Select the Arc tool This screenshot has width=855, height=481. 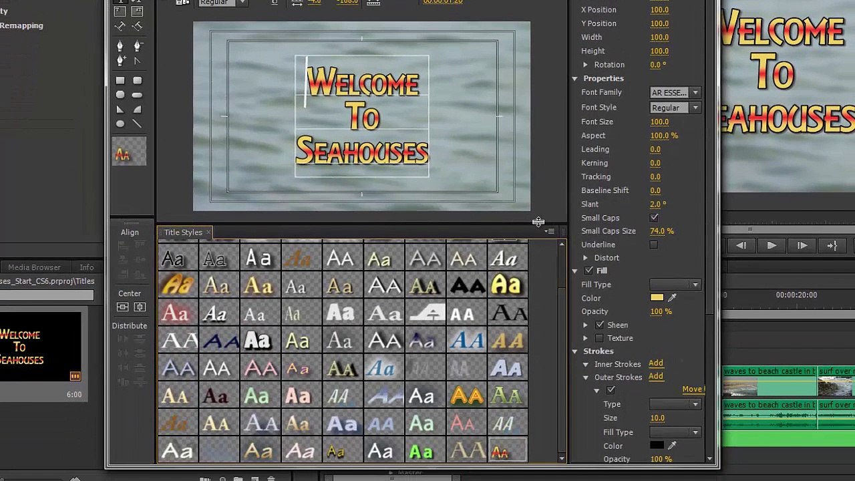tap(137, 110)
